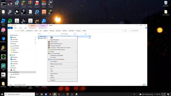Click the taskbar search box
This screenshot has height=96, width=171.
click(20, 94)
